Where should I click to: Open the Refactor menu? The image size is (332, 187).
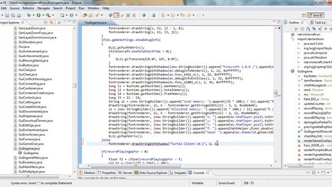28,8
